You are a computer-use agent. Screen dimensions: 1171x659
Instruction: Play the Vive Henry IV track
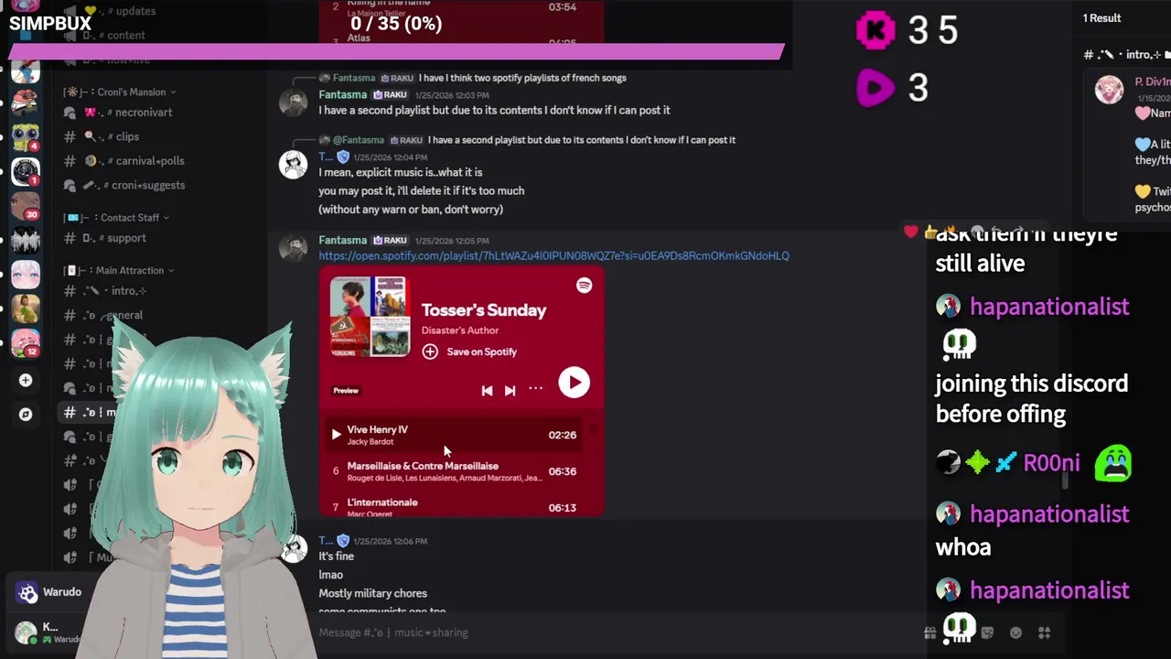click(x=336, y=435)
